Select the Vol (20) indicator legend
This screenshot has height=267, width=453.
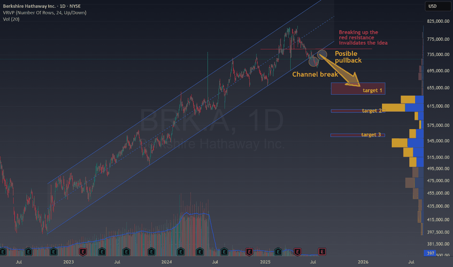(x=11, y=19)
